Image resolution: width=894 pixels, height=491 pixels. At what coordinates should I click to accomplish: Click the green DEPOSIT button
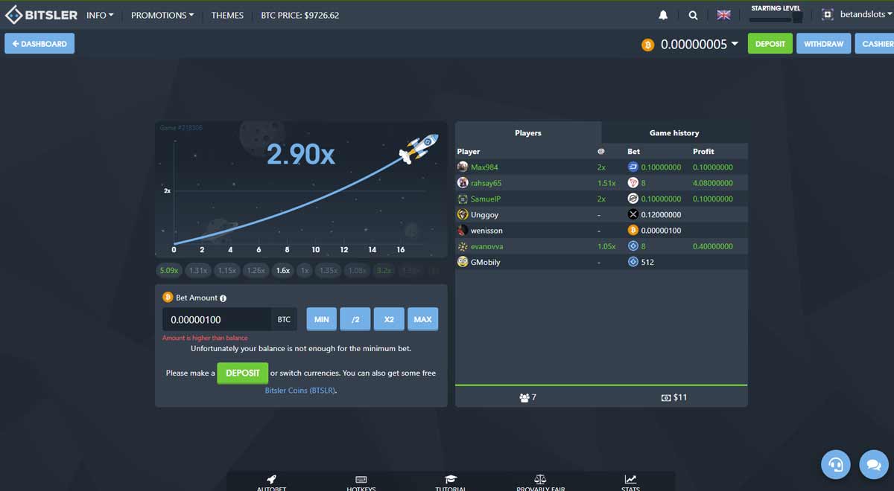(770, 43)
